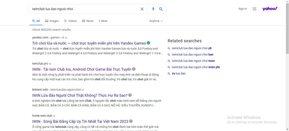Click info icon beside IWIN Tải Iwin Club
This screenshot has width=289, height=131.
134,69
